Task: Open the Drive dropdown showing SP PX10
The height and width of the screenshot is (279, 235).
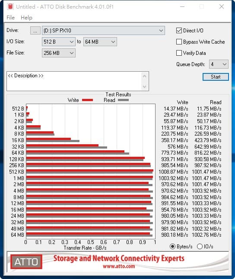Action: coord(103,31)
